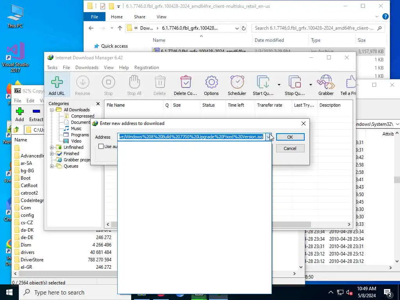Click the Address URL input field
This screenshot has width=400, height=300.
(x=191, y=137)
